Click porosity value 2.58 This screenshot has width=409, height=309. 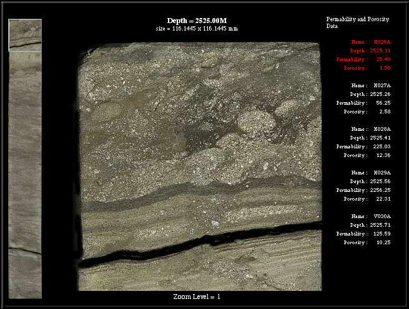[x=385, y=112]
